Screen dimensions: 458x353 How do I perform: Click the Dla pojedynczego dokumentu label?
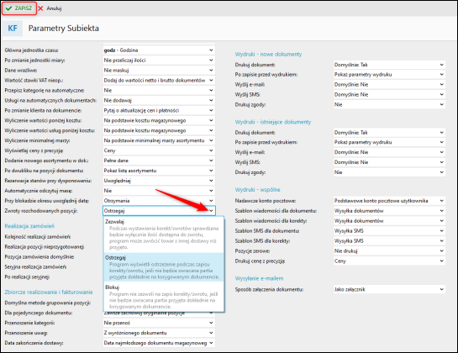(x=39, y=313)
